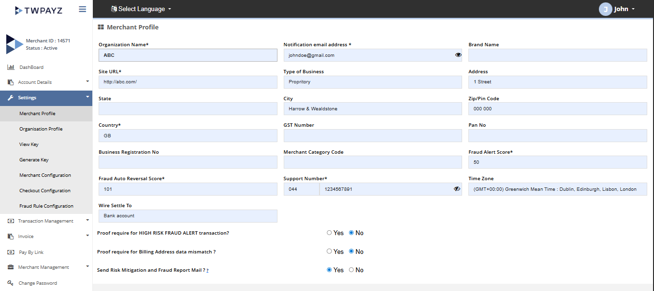Click the help question mark beside Fraud Report Mail
The image size is (654, 291).
coord(207,271)
